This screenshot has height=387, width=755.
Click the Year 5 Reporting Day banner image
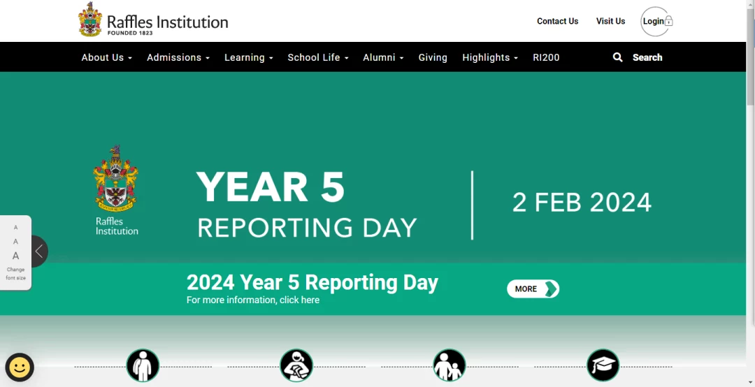tap(373, 168)
